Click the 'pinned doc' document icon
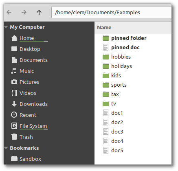This screenshot has width=178, height=171. coord(106,47)
